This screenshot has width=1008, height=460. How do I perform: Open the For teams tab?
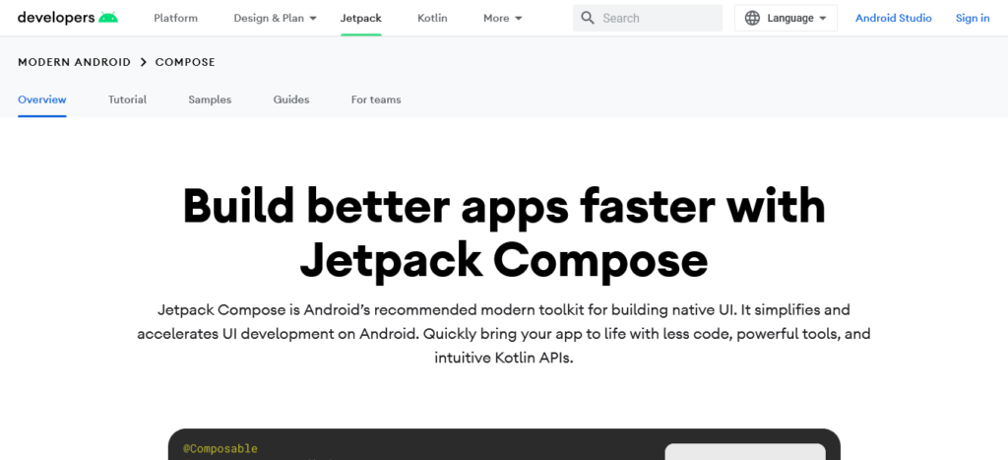[x=376, y=99]
